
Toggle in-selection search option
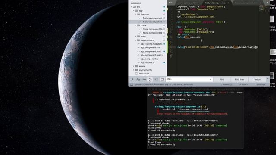pyautogui.click(x=156, y=79)
